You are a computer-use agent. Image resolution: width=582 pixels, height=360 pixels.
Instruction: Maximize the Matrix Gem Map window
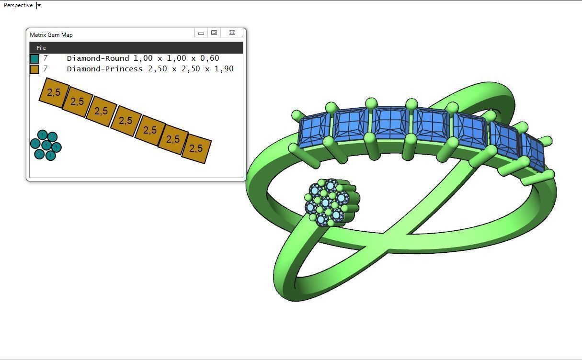(x=214, y=33)
